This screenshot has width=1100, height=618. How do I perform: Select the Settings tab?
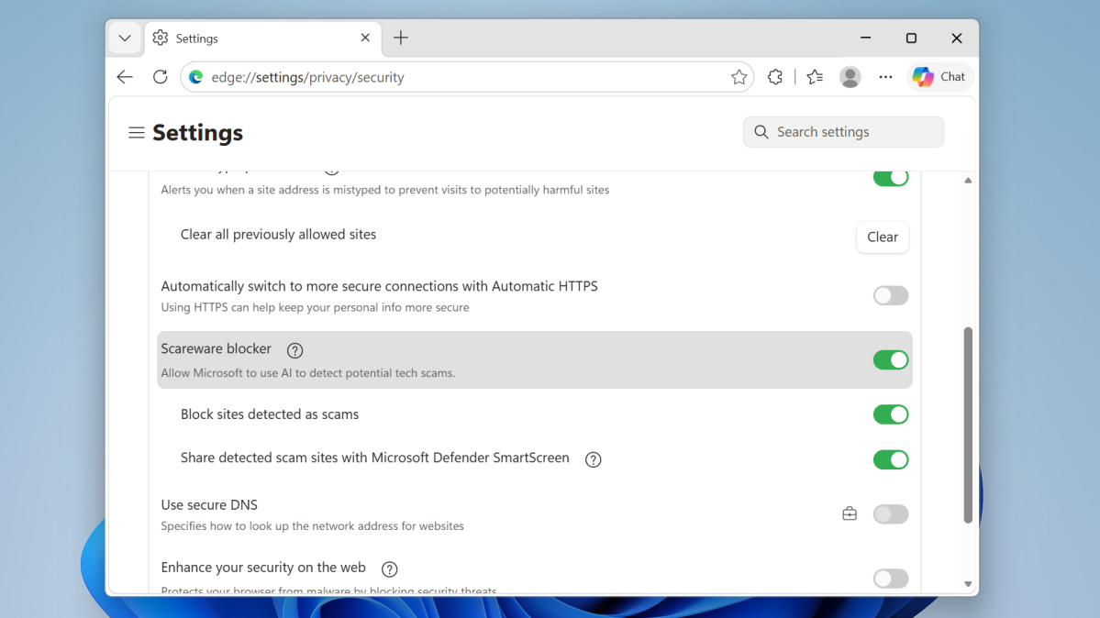[263, 38]
